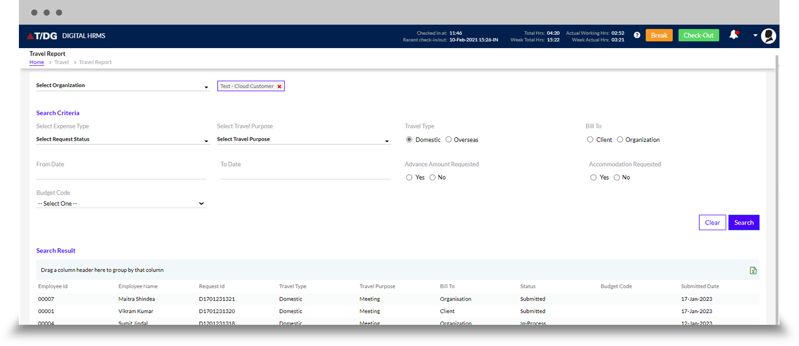
Task: Click the Clear button
Action: coord(712,223)
